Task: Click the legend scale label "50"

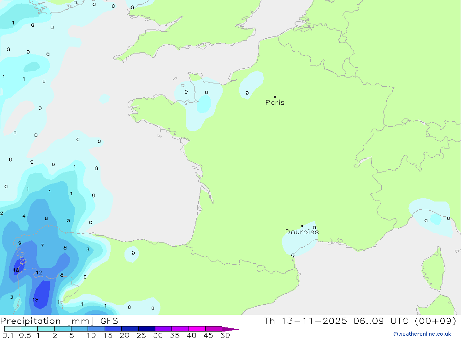Action: (225, 335)
